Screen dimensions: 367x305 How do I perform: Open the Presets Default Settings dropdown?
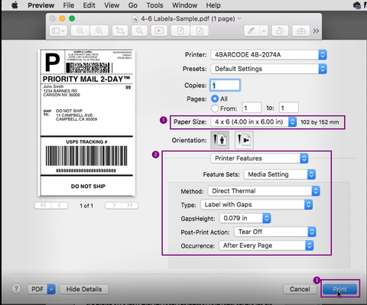[x=268, y=69]
